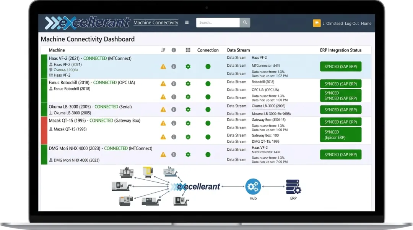Click first verified badge for Fanuc Robodrill
413x230 pixels.
pyautogui.click(x=188, y=84)
